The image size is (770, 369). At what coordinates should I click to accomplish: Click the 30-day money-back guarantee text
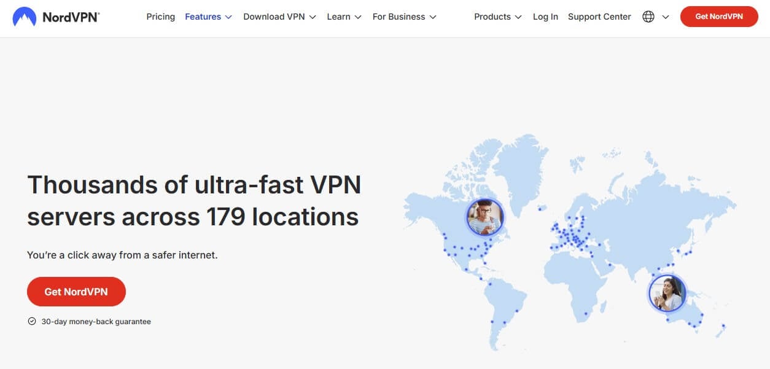[96, 321]
